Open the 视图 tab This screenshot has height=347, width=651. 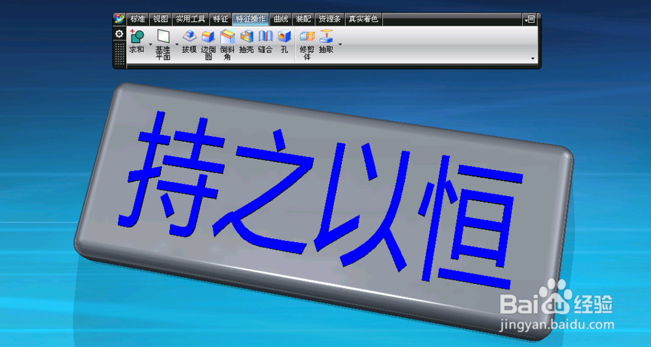click(x=160, y=19)
